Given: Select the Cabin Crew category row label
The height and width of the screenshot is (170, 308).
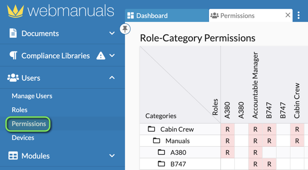Looking at the screenshot, I should coord(177,130).
